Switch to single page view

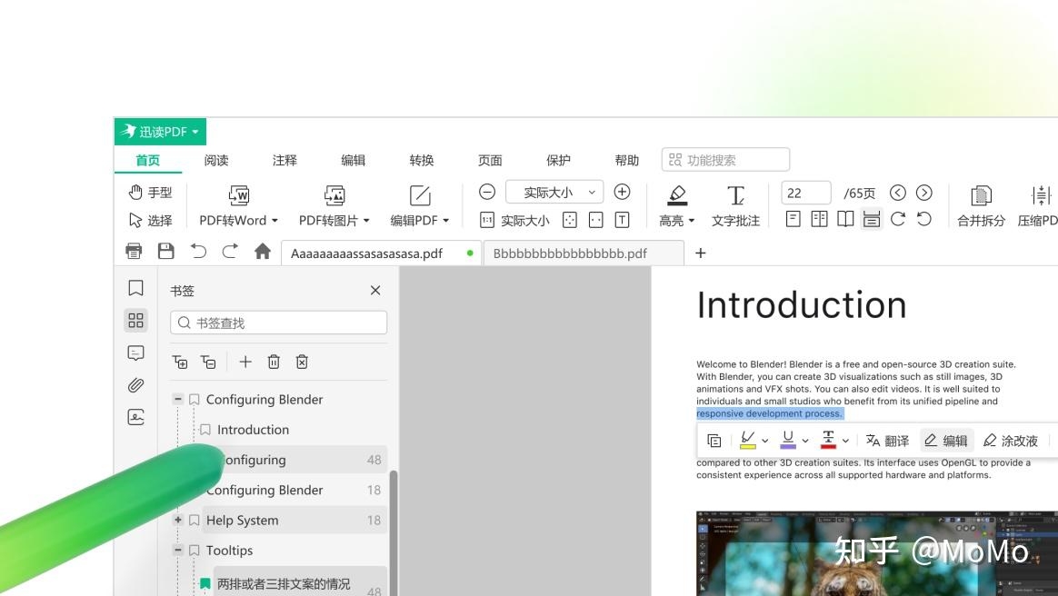point(793,219)
